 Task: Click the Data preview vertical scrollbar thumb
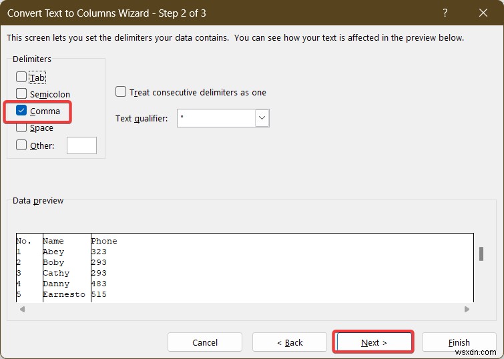click(481, 254)
